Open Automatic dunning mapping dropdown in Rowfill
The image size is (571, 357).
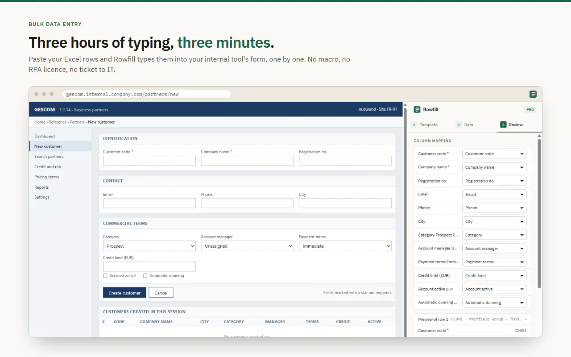tap(494, 303)
